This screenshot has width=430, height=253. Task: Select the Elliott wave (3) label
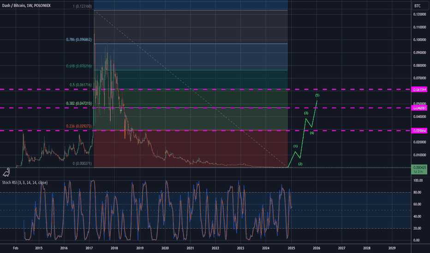[306, 113]
